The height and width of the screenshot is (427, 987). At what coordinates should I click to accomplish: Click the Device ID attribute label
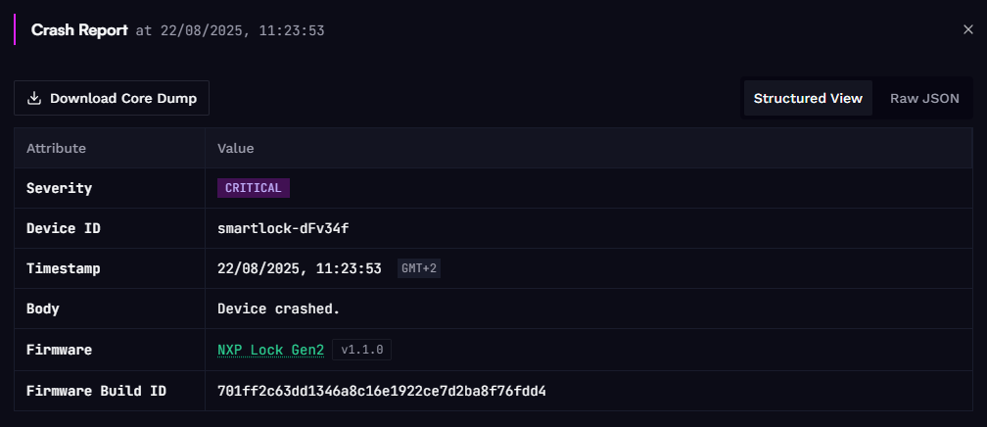click(x=64, y=228)
